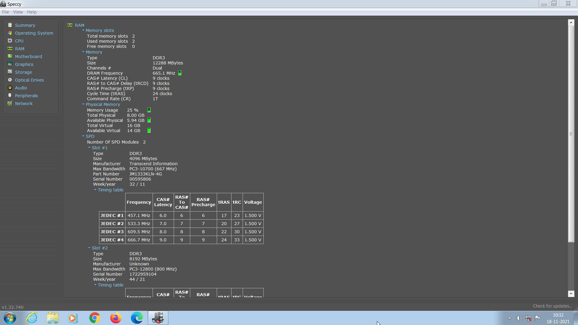Open the View menu
The width and height of the screenshot is (578, 325).
[x=18, y=12]
